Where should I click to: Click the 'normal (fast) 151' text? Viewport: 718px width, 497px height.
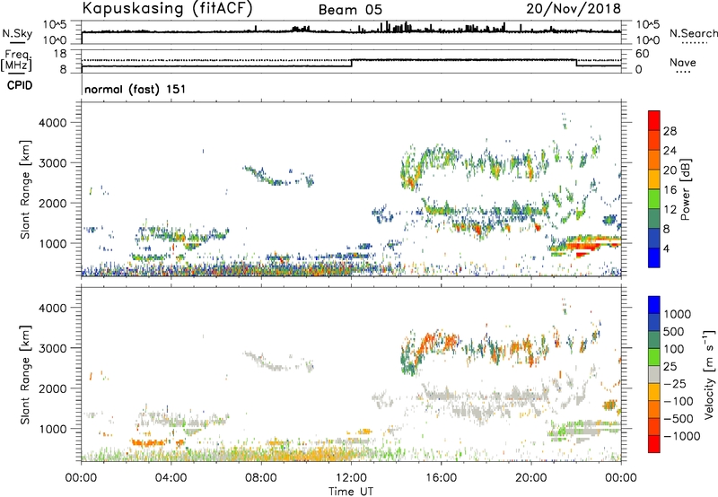pos(136,89)
